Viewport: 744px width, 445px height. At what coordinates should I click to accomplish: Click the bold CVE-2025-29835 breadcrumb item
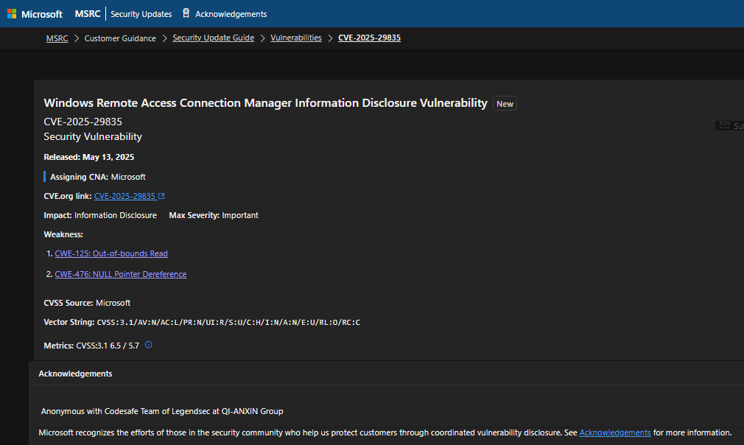369,38
